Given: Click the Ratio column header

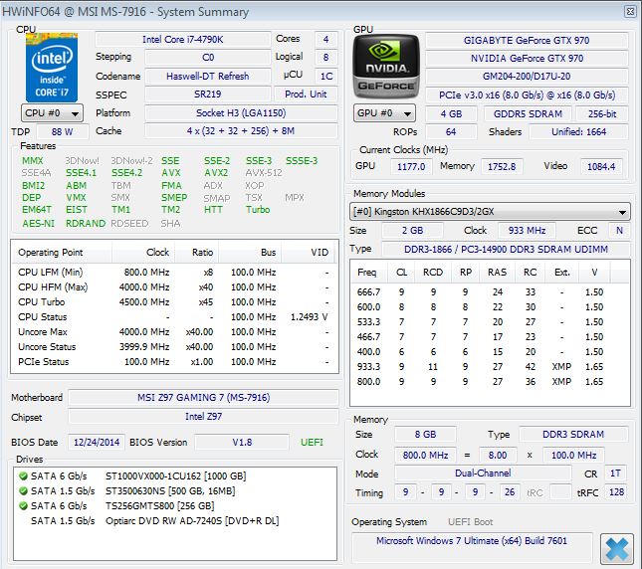Looking at the screenshot, I should pos(197,252).
